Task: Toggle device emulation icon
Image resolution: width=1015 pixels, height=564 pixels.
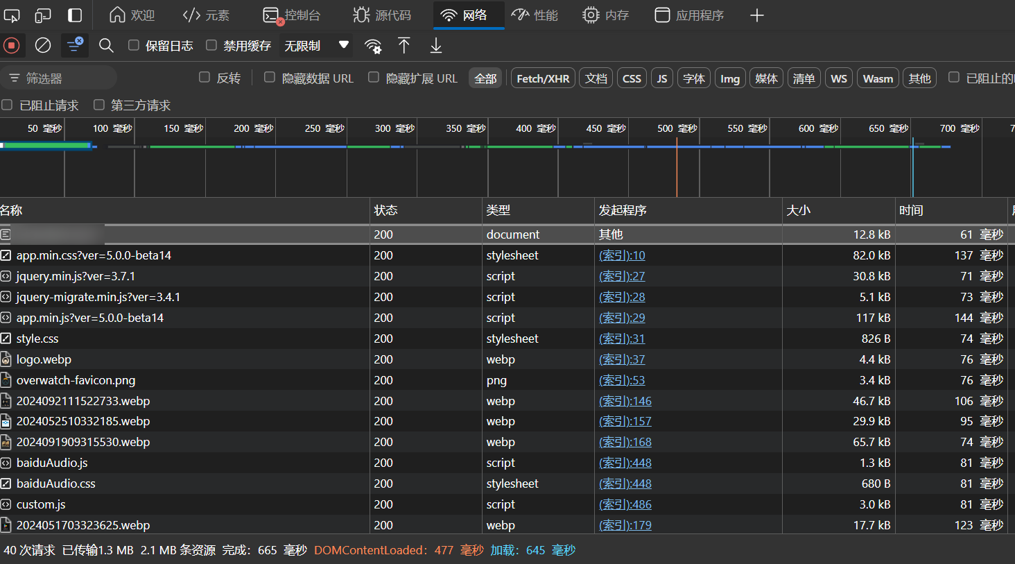Action: pyautogui.click(x=43, y=15)
